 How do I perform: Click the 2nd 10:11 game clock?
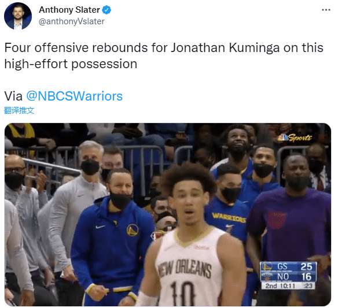(x=280, y=286)
